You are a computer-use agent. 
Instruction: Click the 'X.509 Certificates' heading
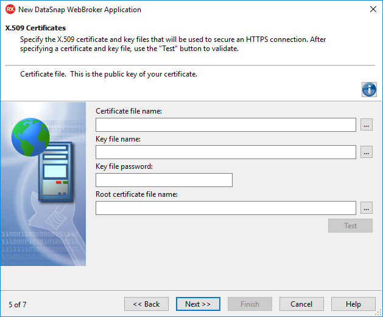pos(36,28)
